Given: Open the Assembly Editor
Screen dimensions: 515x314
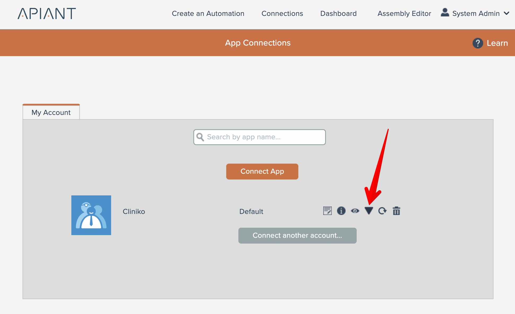Looking at the screenshot, I should point(404,14).
